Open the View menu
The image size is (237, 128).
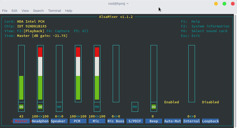tap(25, 11)
